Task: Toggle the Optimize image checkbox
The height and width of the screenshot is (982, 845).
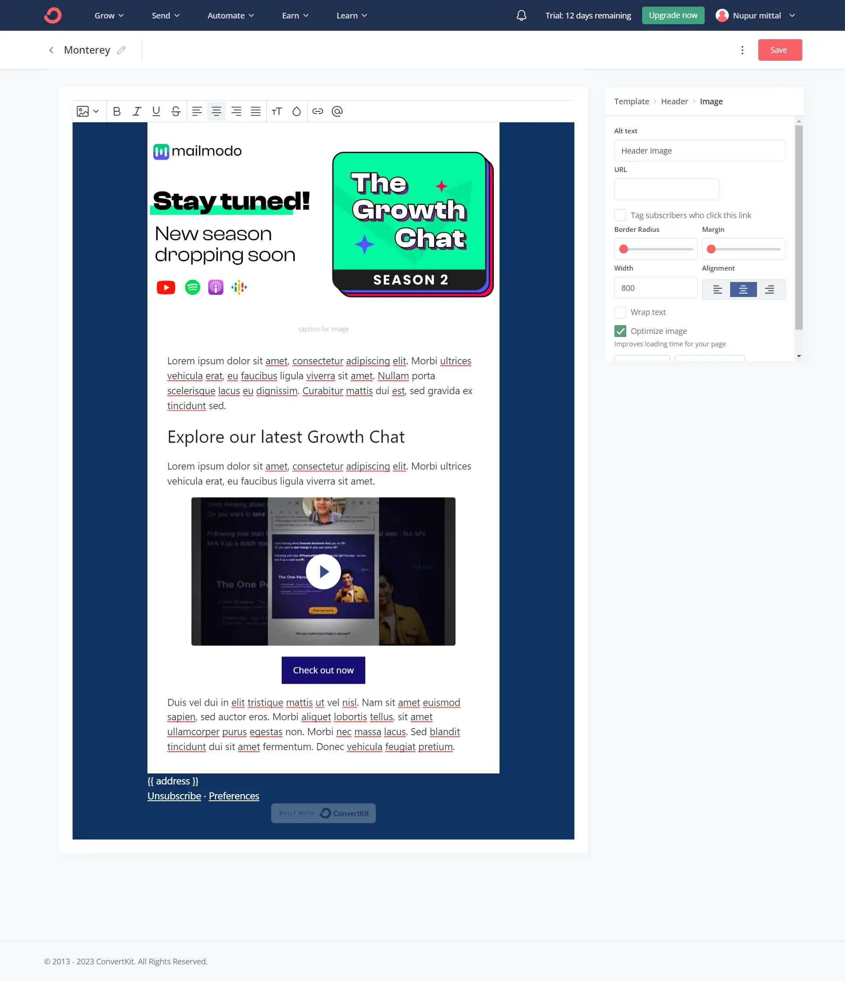Action: 621,331
